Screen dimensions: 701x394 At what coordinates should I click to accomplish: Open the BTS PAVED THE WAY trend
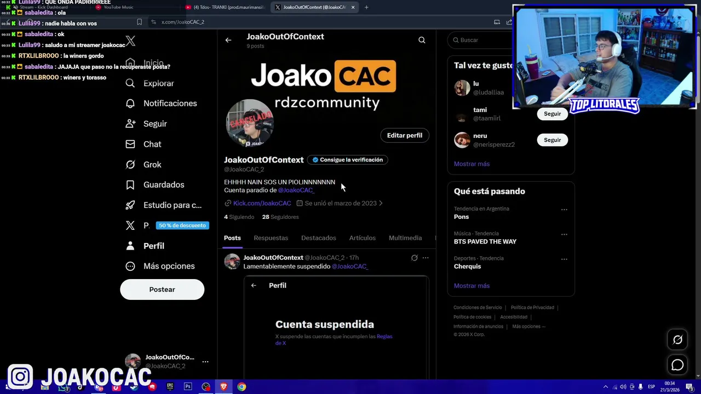(x=485, y=241)
